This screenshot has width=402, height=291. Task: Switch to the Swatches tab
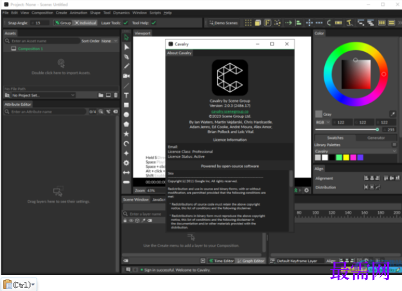pyautogui.click(x=335, y=138)
